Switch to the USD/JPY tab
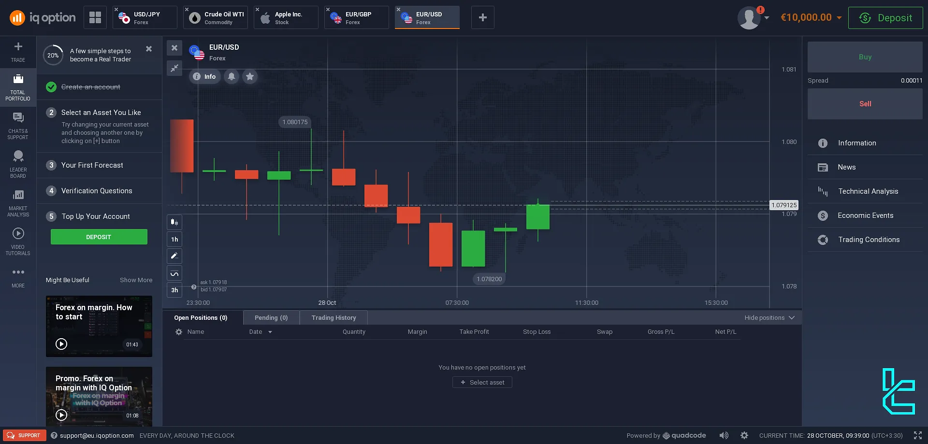 tap(145, 18)
